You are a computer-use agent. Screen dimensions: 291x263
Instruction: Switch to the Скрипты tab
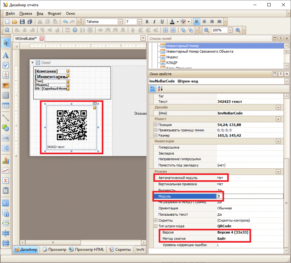[120, 249]
